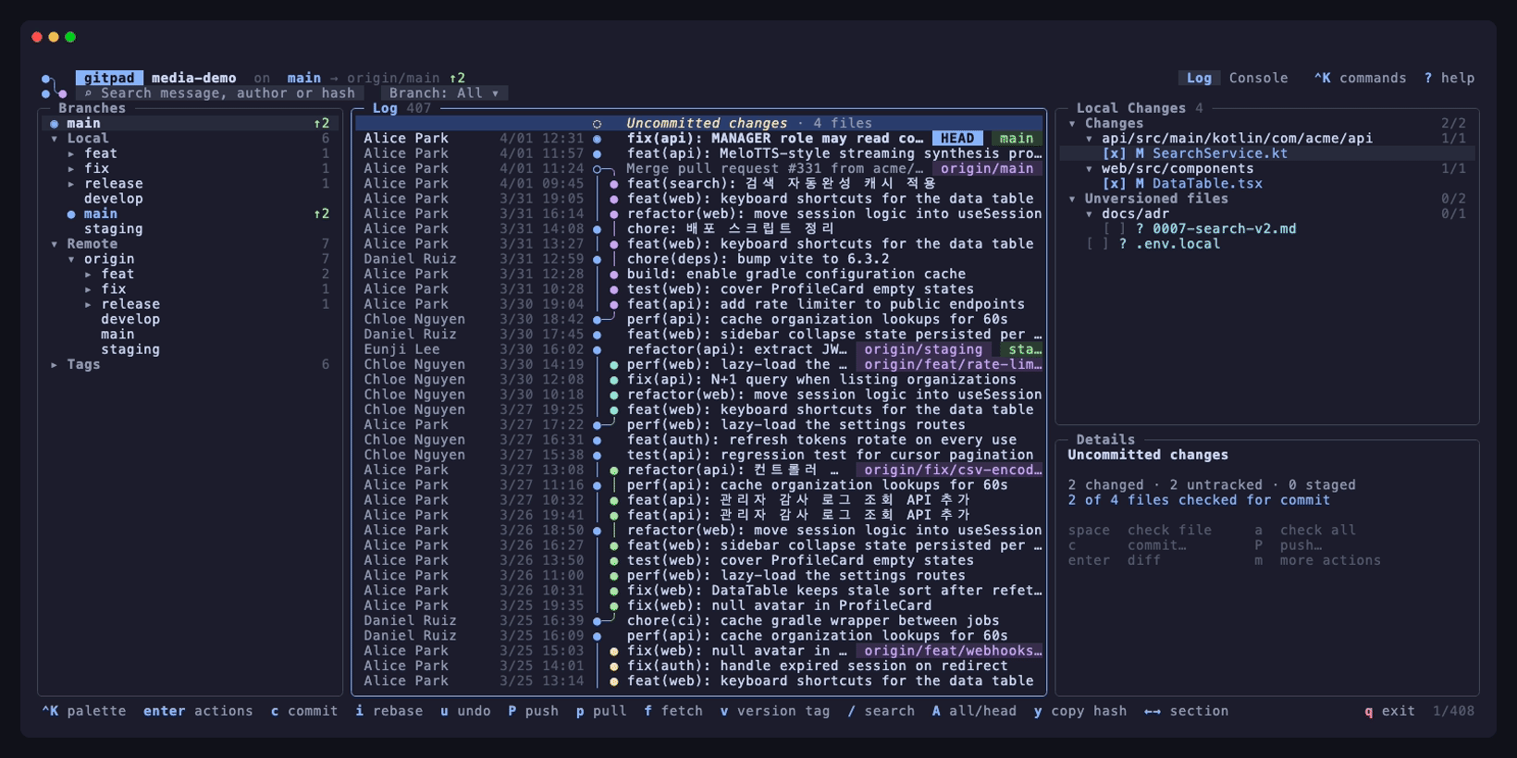This screenshot has width=1517, height=758.
Task: Uncheck SearchService.kt for commit
Action: pos(1114,153)
